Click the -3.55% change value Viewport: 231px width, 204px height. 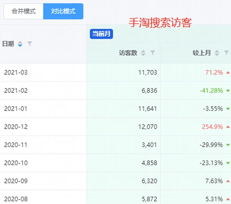[213, 109]
